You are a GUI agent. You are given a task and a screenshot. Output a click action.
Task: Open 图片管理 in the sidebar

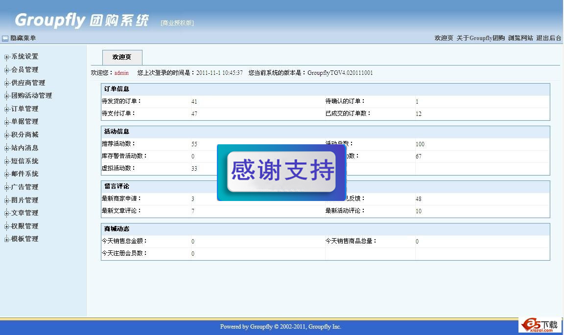click(24, 200)
